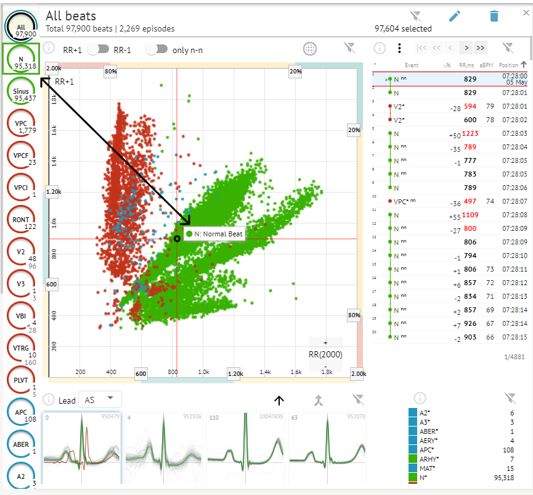533x495 pixels.
Task: Click the pencil edit icon in the header
Action: [x=455, y=16]
